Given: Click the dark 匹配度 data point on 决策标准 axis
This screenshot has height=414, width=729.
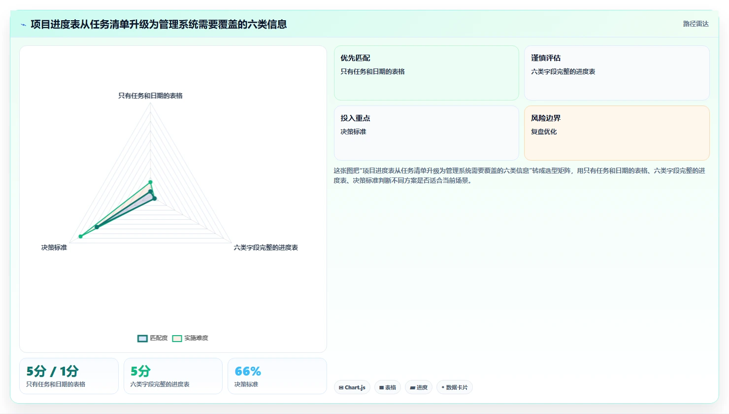Looking at the screenshot, I should (97, 227).
